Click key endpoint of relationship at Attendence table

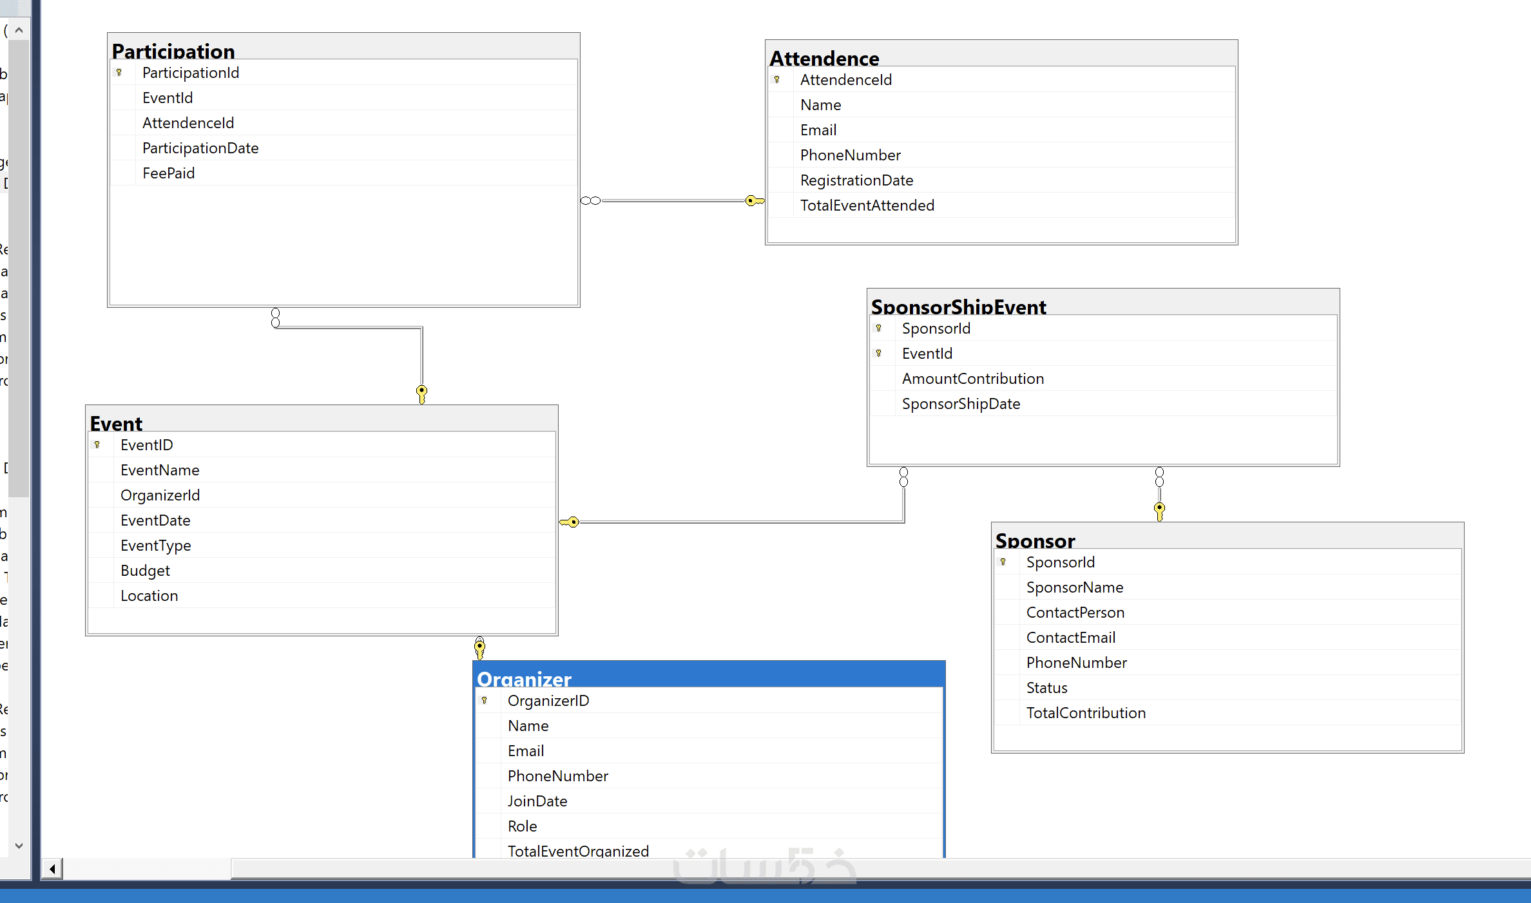tap(753, 201)
